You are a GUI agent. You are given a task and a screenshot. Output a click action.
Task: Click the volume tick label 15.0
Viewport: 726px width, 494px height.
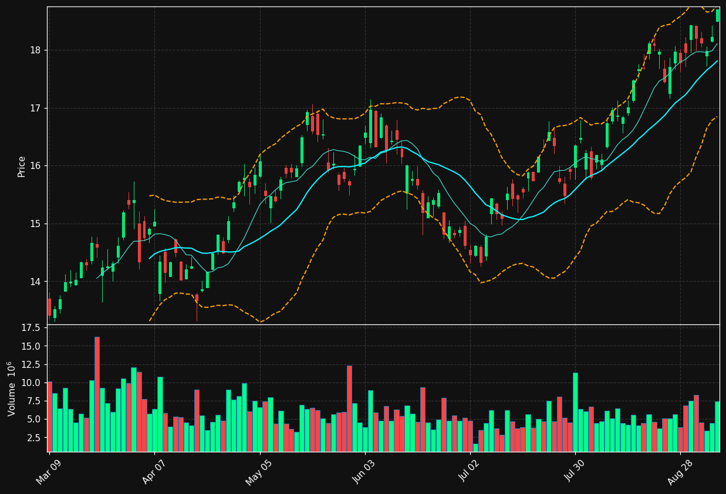tap(31, 346)
